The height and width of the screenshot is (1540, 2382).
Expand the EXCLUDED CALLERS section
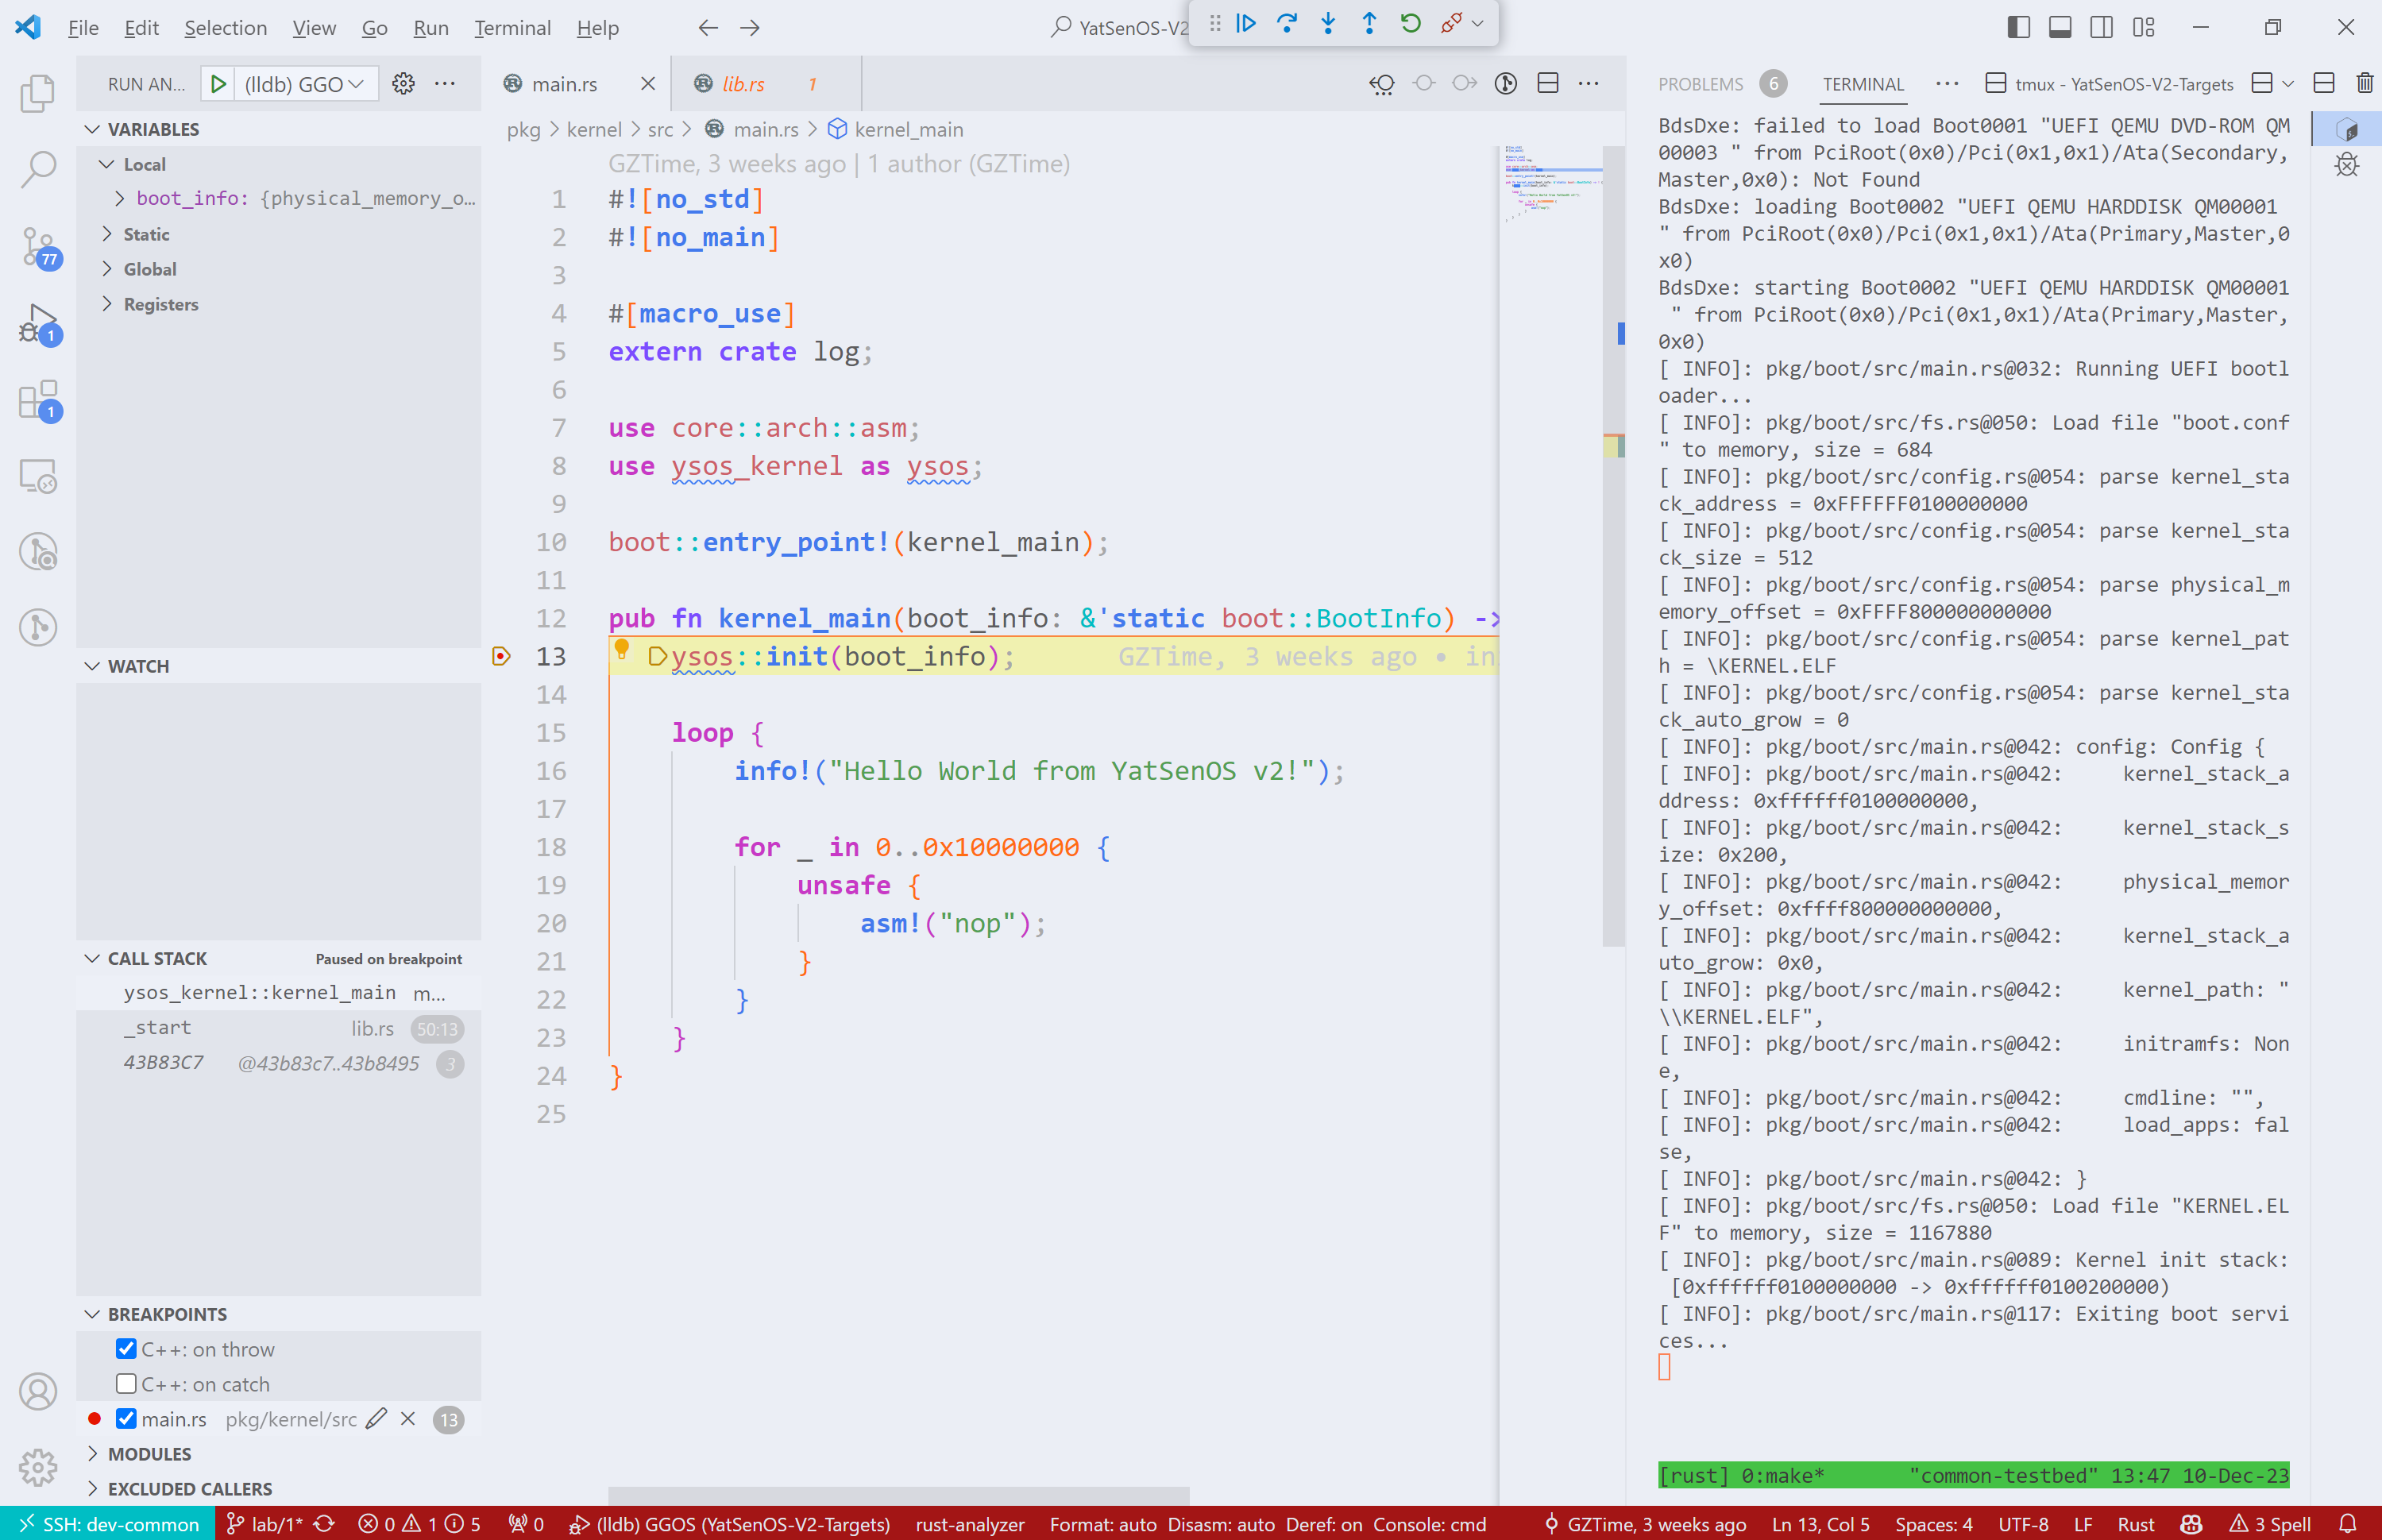tap(92, 1489)
